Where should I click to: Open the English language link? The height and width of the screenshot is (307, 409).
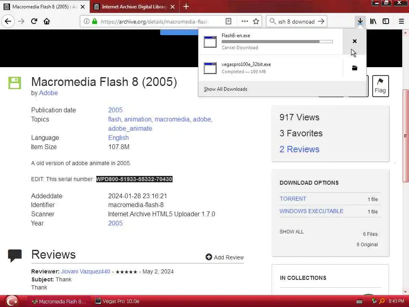(x=118, y=138)
